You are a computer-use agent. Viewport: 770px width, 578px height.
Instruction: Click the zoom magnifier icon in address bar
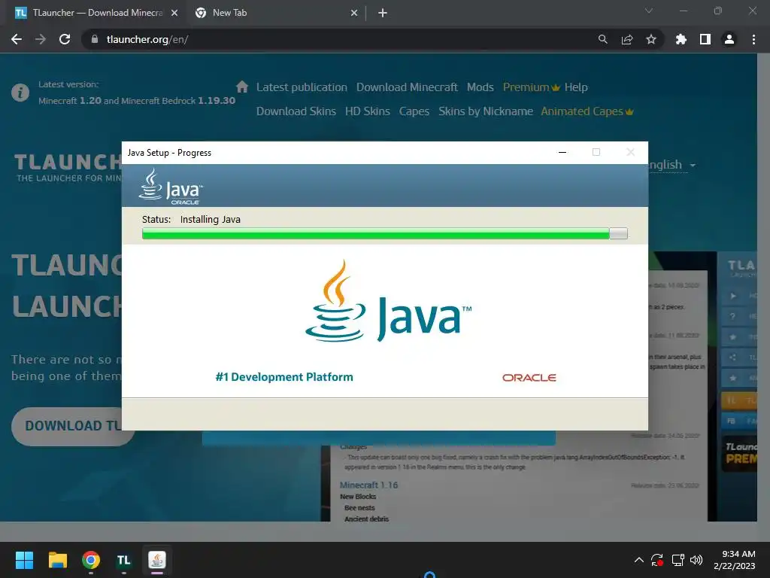(x=602, y=39)
